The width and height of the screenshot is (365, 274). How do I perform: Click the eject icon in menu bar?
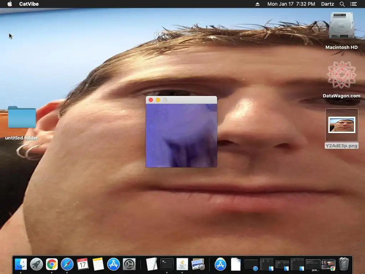[x=257, y=4]
